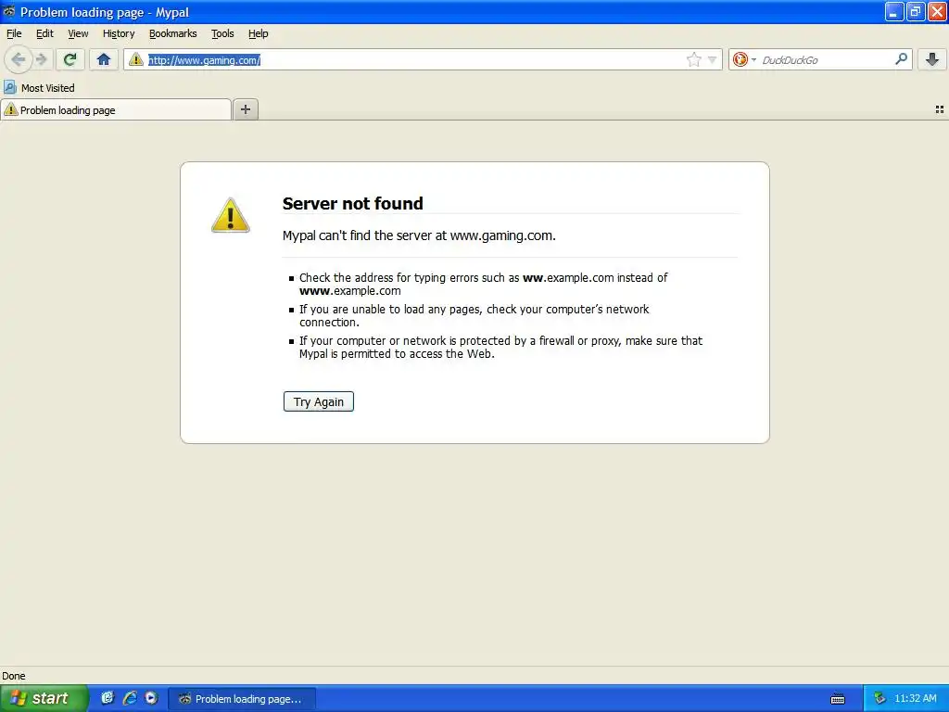Open the tab groups icon at right of tab bar
Screen dimensions: 949x712
[x=940, y=109]
